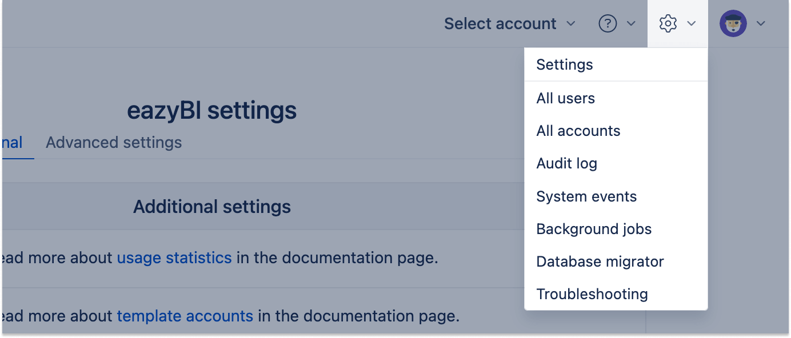Open Database migrator menu item
The height and width of the screenshot is (338, 791).
[x=600, y=261]
